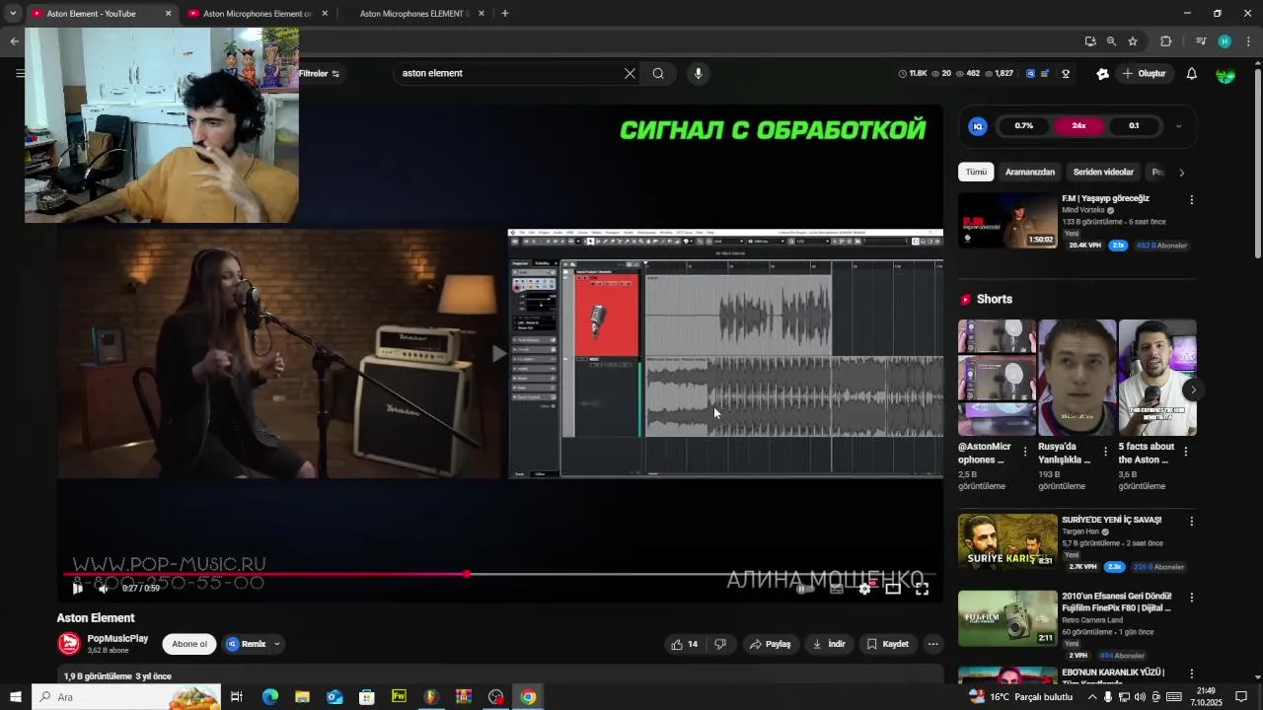This screenshot has width=1263, height=710.
Task: Switch the player to theater mode
Action: [893, 588]
